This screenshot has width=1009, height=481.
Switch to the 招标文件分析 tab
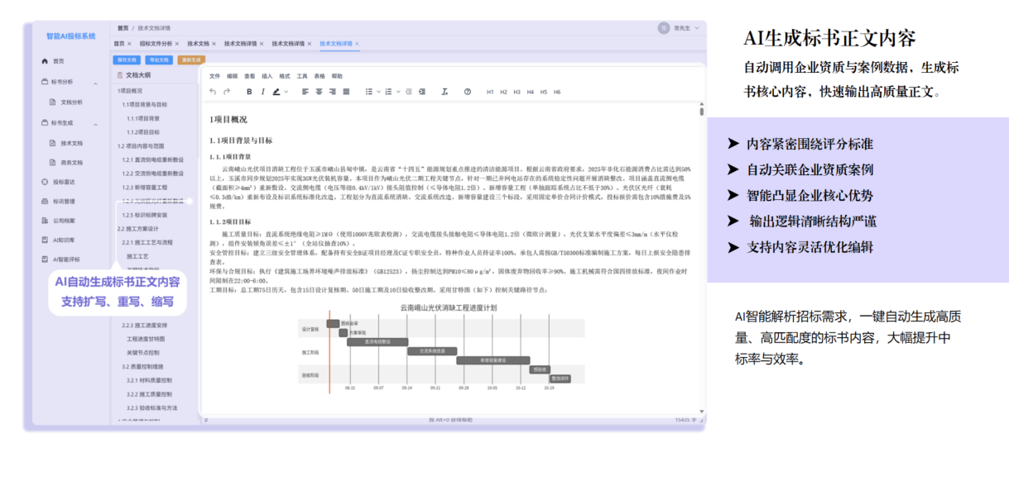pos(156,44)
